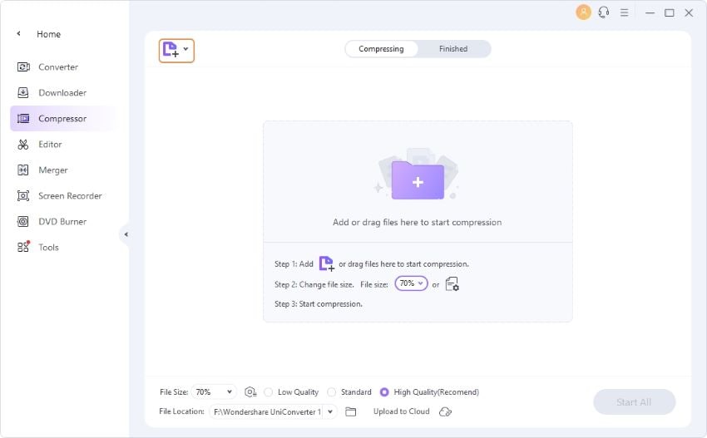This screenshot has width=707, height=438.
Task: Click 'Add or drag files here to start compression'
Action: (417, 222)
